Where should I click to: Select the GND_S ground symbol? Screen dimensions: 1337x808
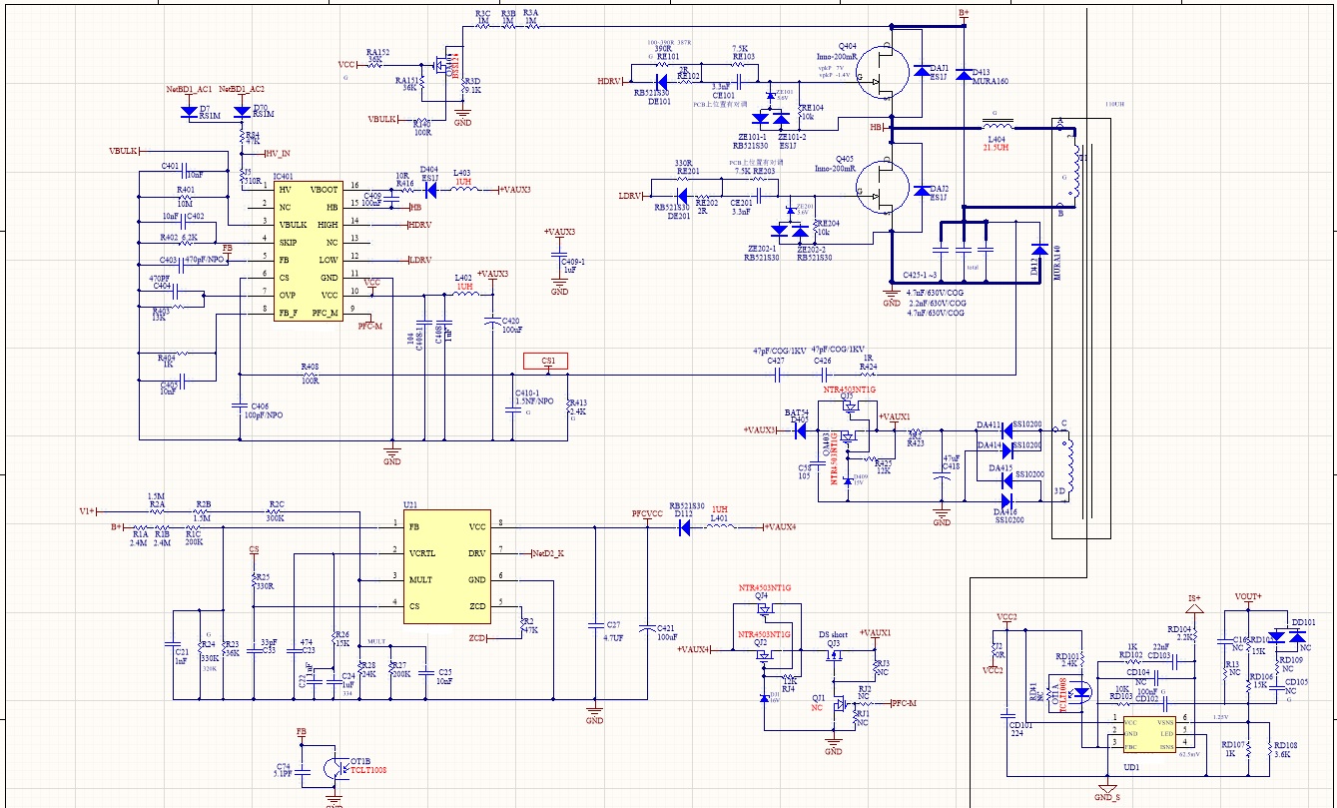[1106, 791]
